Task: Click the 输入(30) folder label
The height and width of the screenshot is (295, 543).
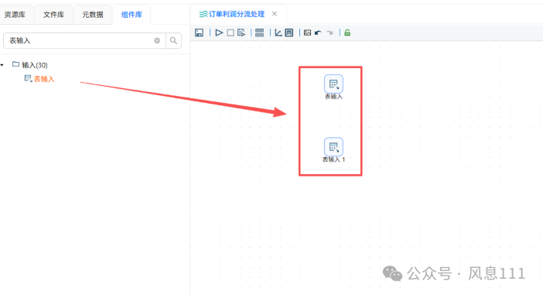Action: tap(35, 65)
